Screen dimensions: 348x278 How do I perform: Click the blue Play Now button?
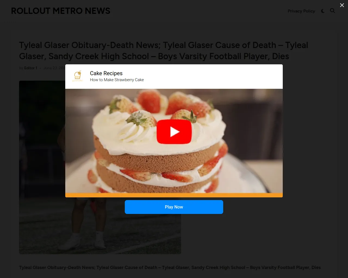coord(174,207)
